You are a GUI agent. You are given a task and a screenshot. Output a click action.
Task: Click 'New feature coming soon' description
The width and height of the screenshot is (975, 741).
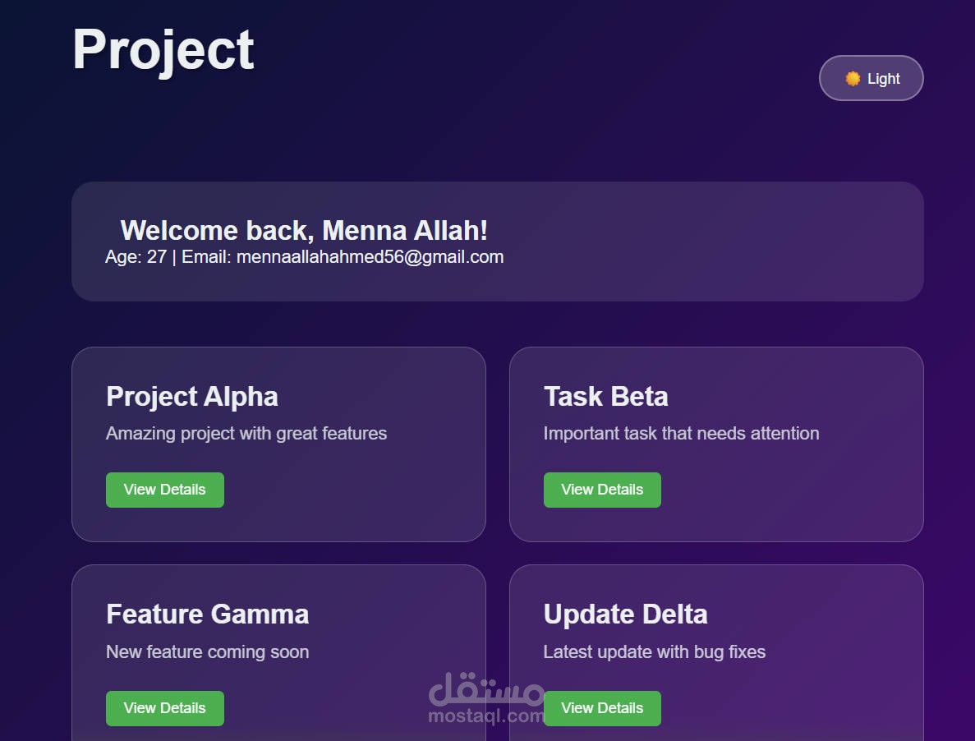(207, 652)
